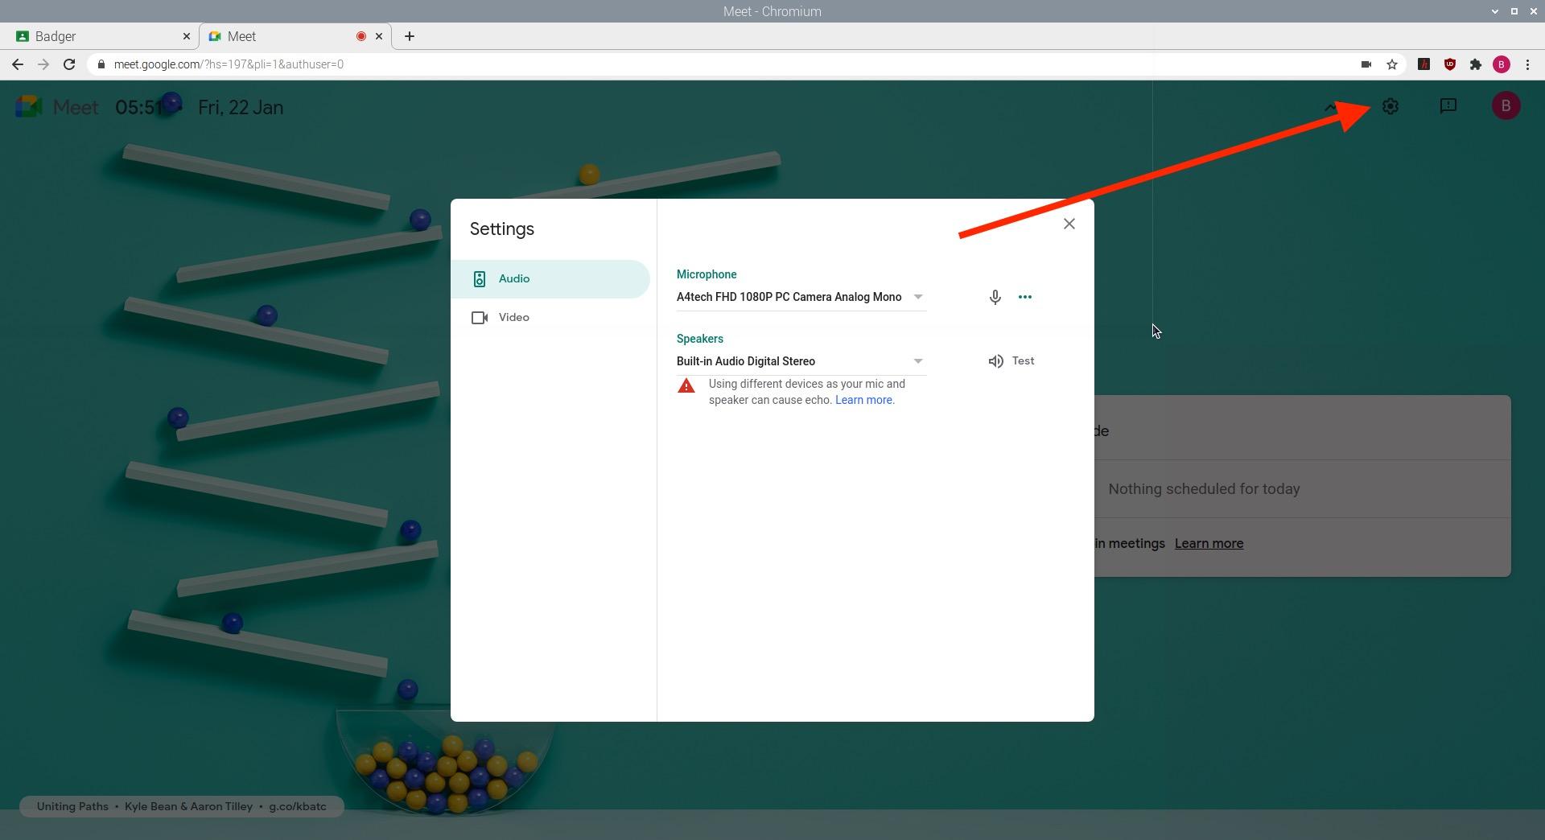The height and width of the screenshot is (840, 1545).
Task: Click the camera permission icon in address bar
Action: tap(1366, 64)
